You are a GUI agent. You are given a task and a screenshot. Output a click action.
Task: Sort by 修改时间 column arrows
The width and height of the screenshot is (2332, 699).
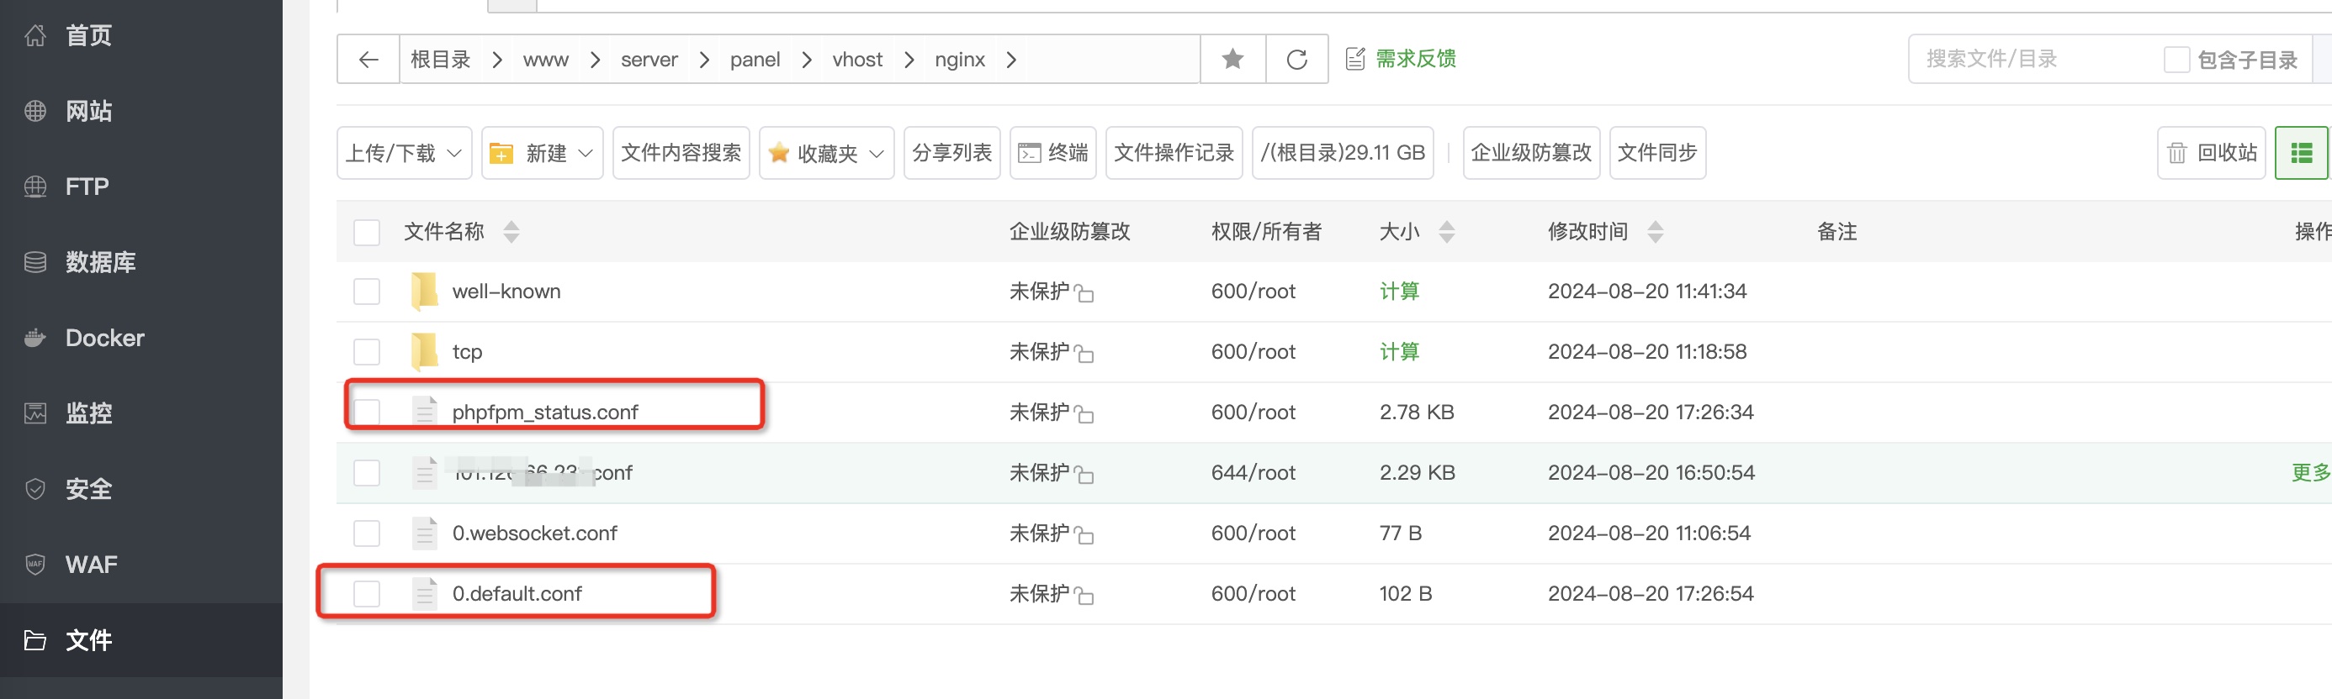[x=1655, y=233]
